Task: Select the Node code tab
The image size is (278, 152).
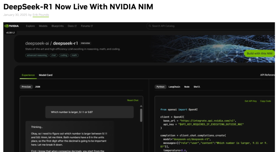Action: pyautogui.click(x=187, y=87)
